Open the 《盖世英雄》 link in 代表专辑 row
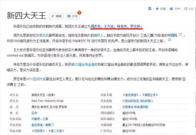The image size is (196, 135). pyautogui.click(x=130, y=95)
